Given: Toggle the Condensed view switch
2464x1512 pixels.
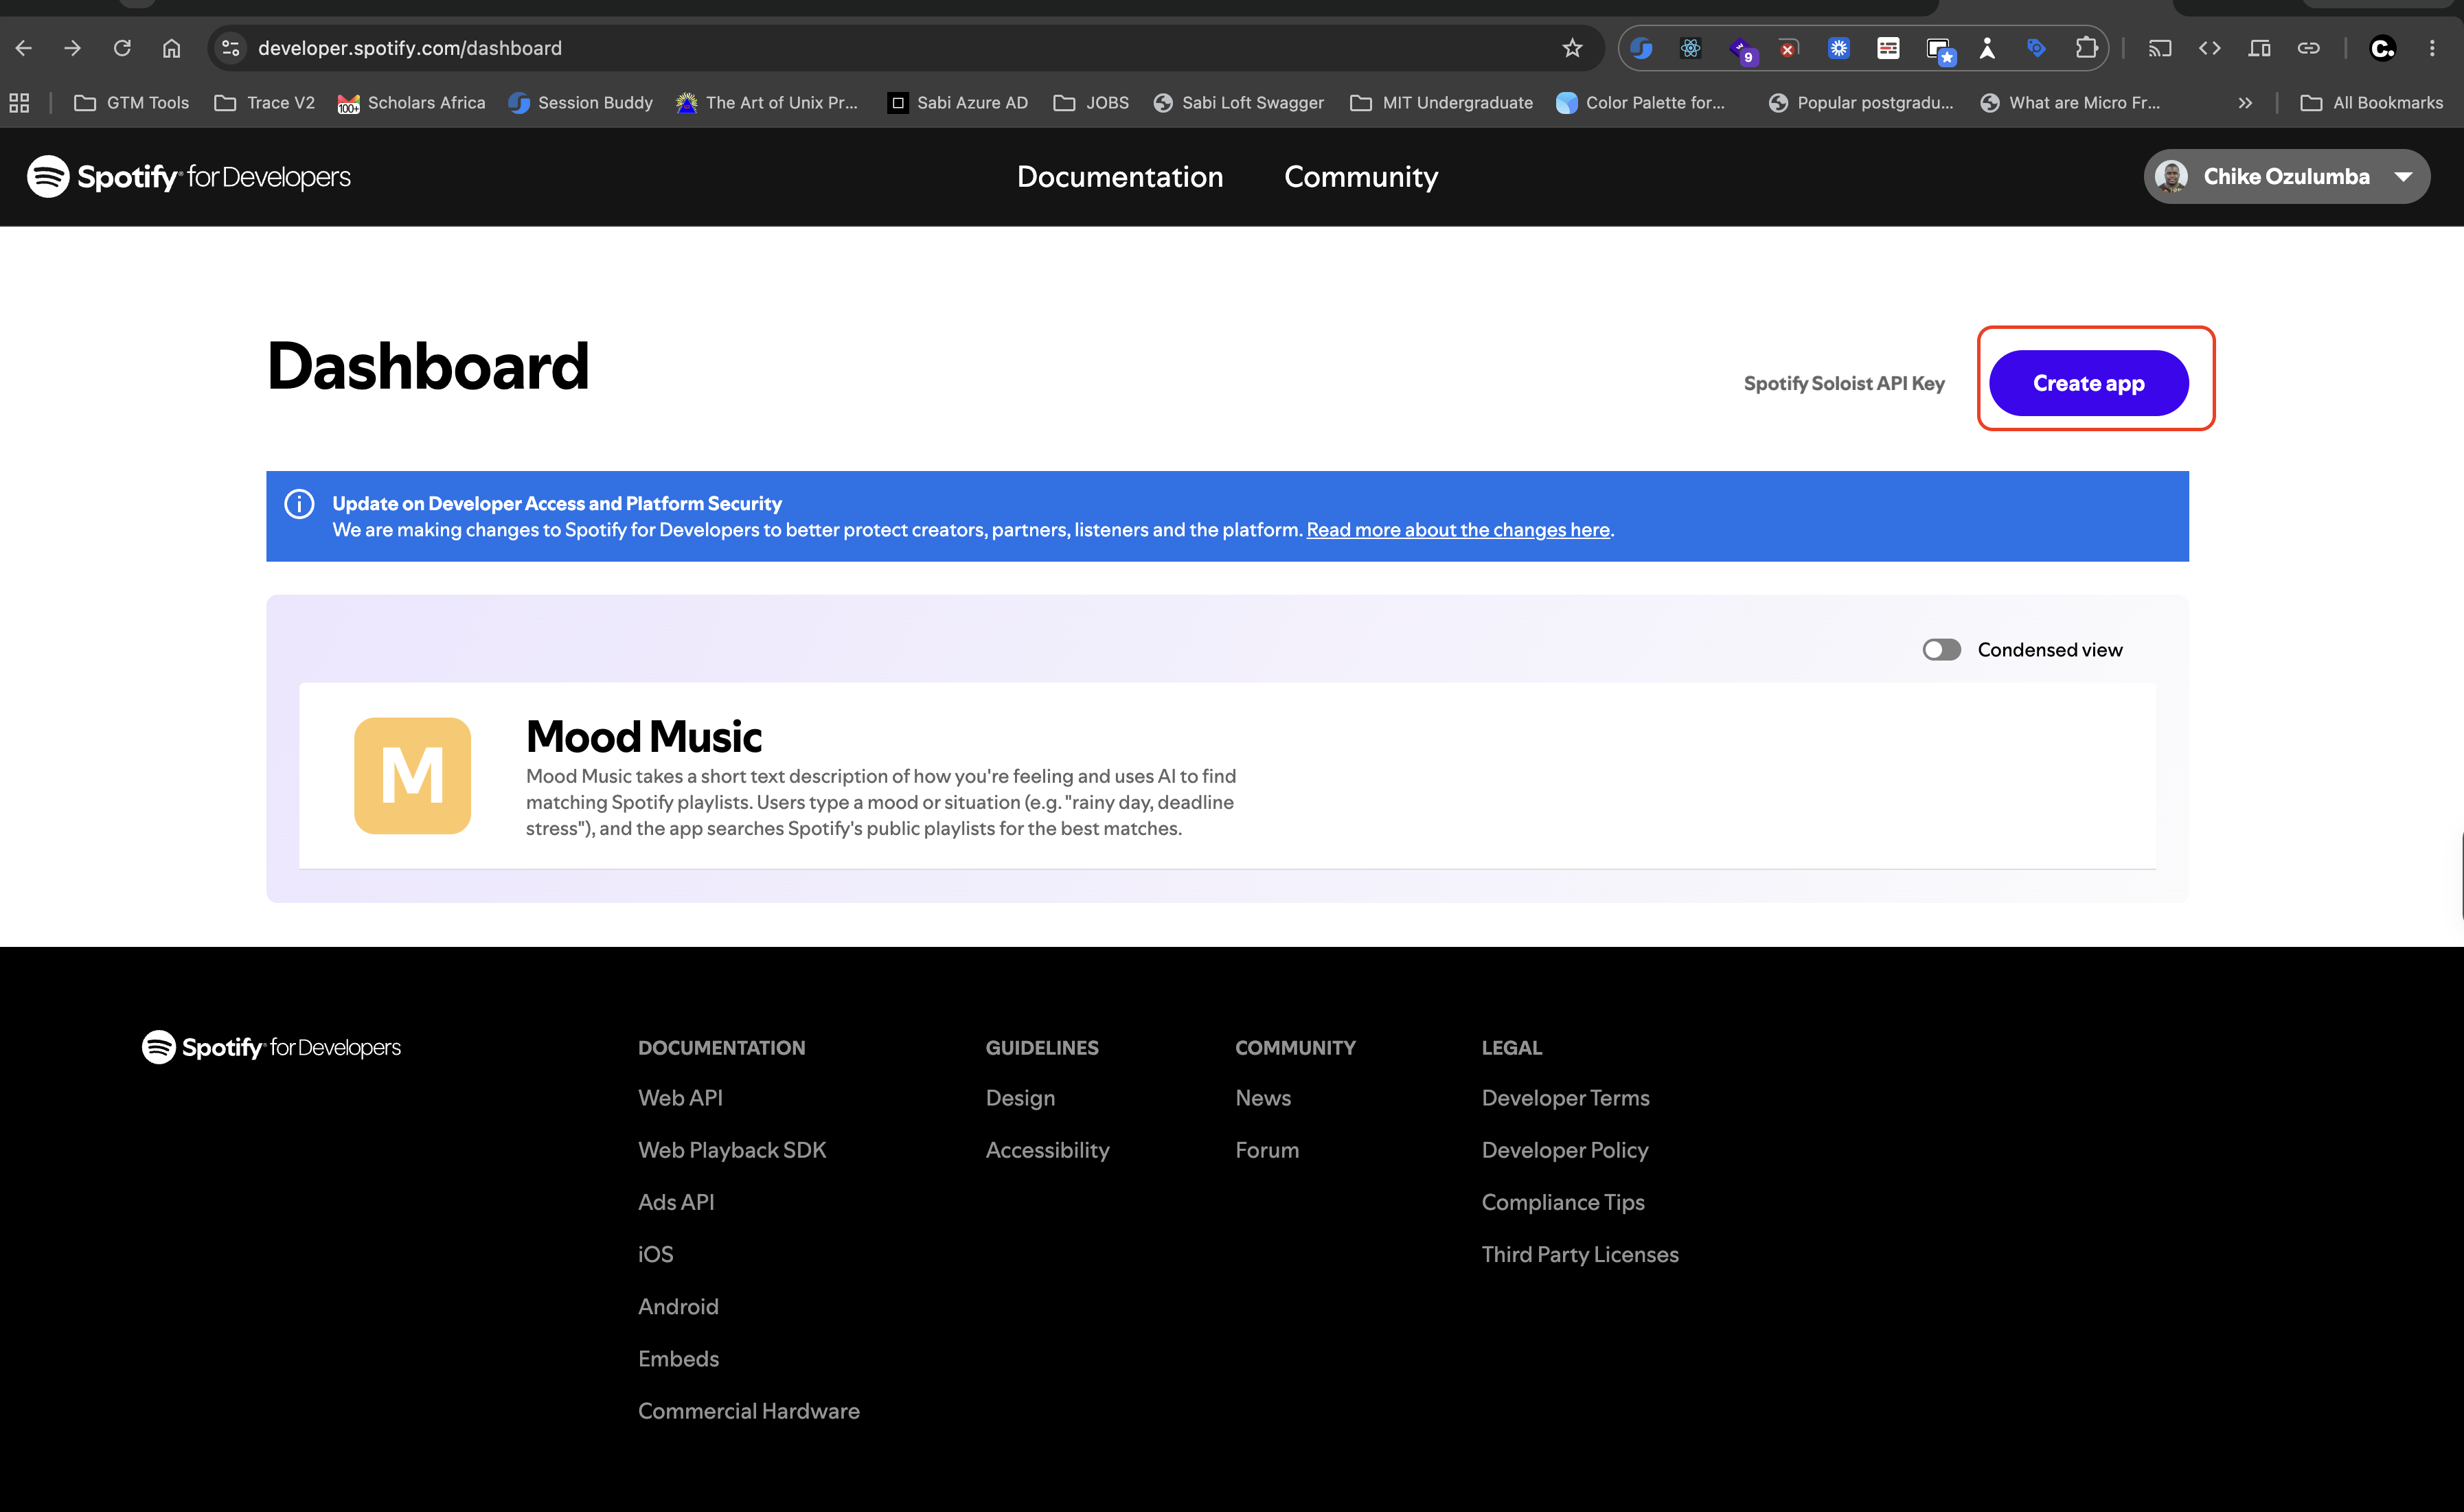Looking at the screenshot, I should click(1941, 650).
